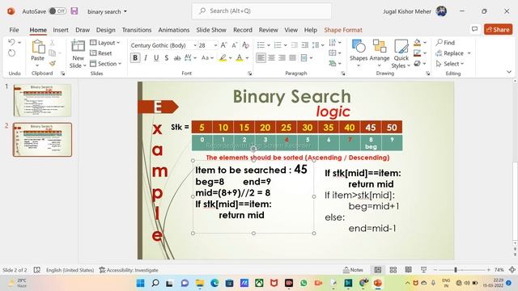Open Windows Start menu
Image resolution: width=518 pixels, height=291 pixels.
coord(140,283)
